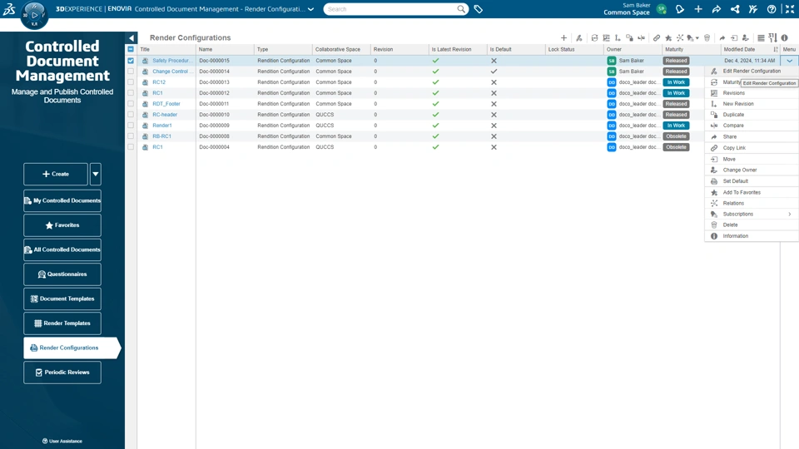Open Periodic Reviews section

click(x=62, y=373)
